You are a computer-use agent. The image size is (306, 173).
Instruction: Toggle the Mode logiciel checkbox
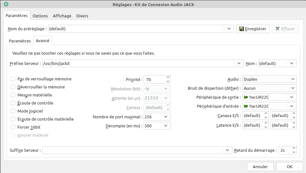tap(13, 111)
